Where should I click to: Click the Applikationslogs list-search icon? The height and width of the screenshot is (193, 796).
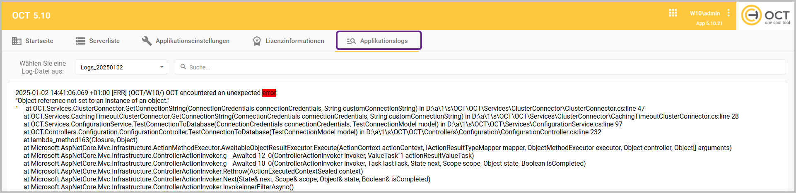point(351,41)
